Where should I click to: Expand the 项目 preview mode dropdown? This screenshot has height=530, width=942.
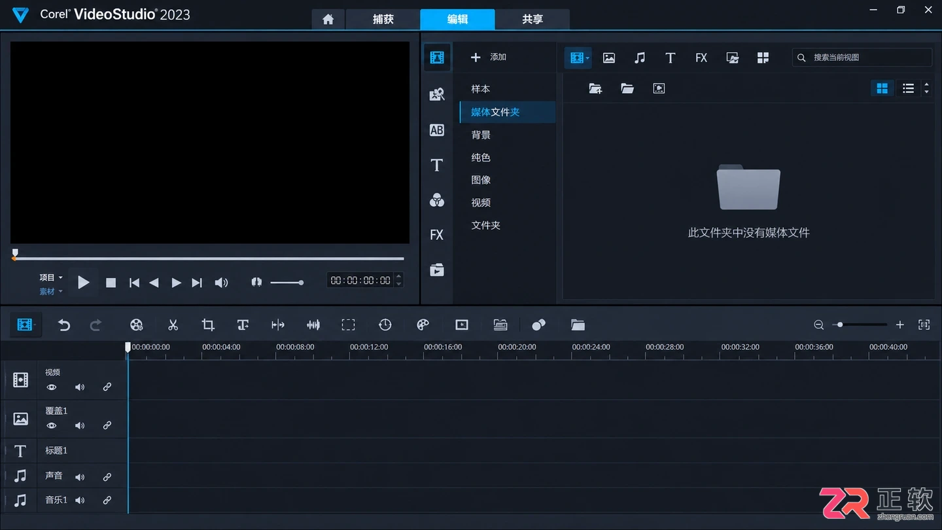tap(51, 277)
